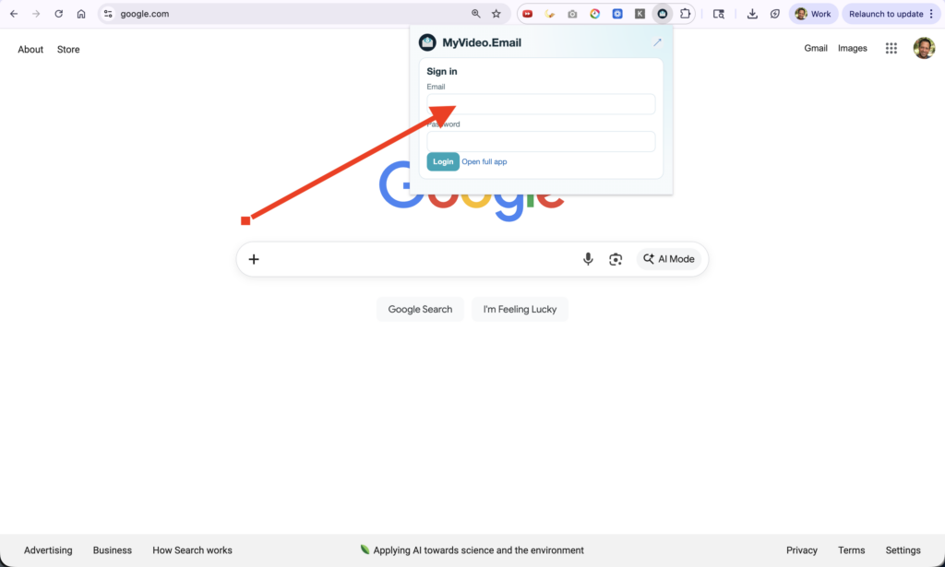945x567 pixels.
Task: Bookmark this page with the star icon
Action: [x=496, y=14]
